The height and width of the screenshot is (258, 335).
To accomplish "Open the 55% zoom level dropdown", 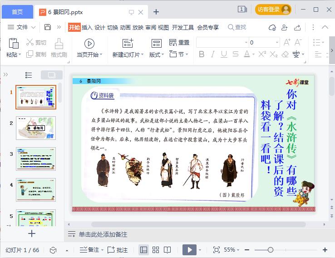I will (x=232, y=250).
